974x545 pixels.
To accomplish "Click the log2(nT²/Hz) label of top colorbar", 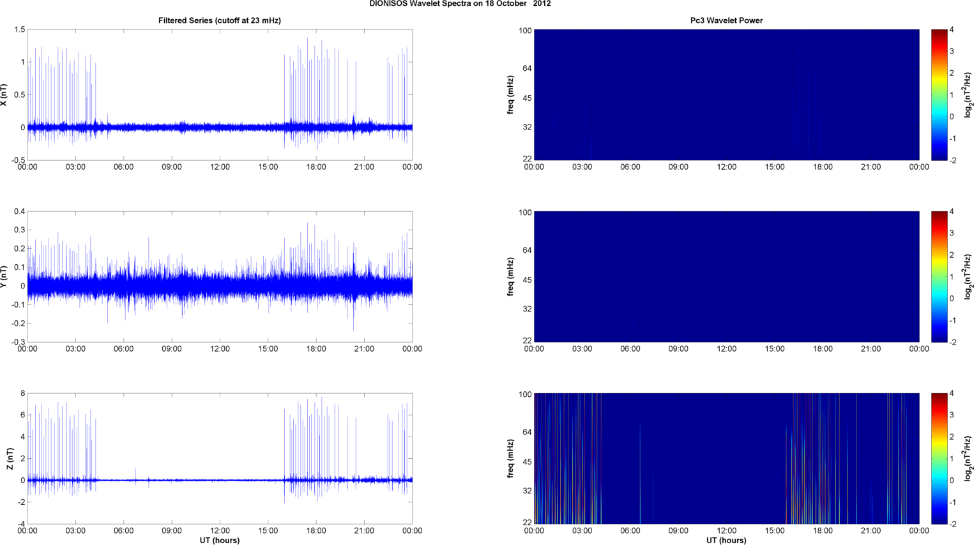I will pyautogui.click(x=968, y=95).
